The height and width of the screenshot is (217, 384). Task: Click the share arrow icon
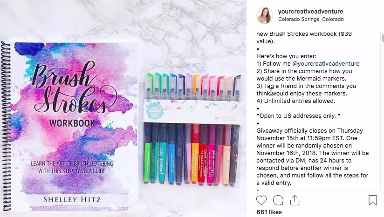295,200
